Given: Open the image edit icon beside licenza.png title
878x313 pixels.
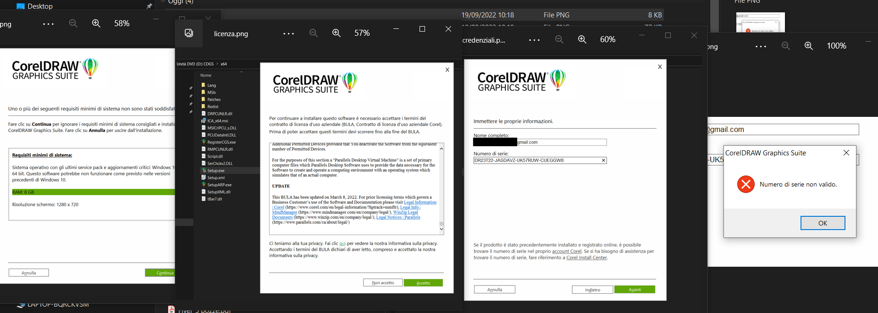Looking at the screenshot, I should pyautogui.click(x=189, y=33).
